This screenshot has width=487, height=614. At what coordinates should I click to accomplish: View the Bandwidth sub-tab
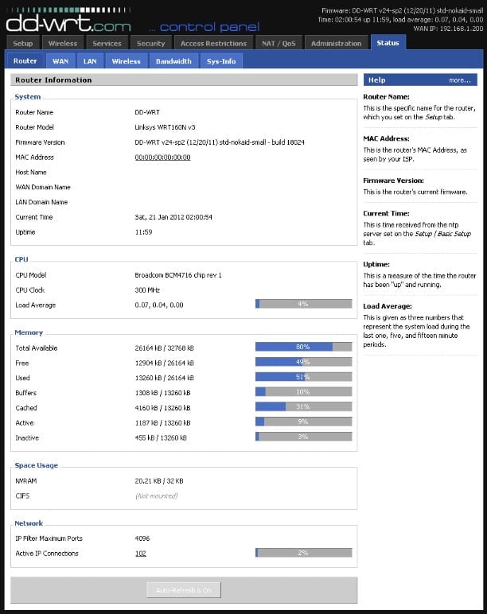(173, 61)
